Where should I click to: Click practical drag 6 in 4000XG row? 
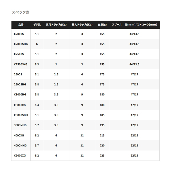pos(56,136)
